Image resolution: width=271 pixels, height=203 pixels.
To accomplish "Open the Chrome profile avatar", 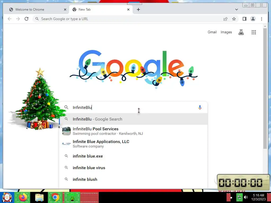I will click(x=253, y=19).
